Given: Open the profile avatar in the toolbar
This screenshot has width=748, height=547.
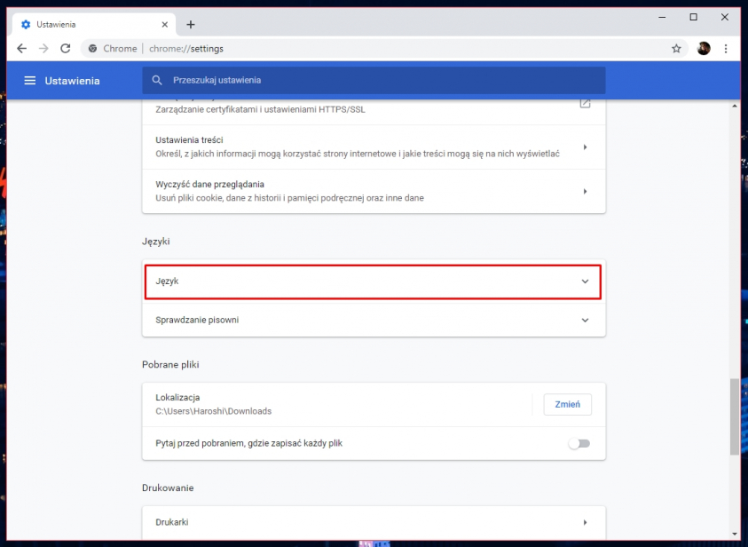Looking at the screenshot, I should click(x=703, y=48).
